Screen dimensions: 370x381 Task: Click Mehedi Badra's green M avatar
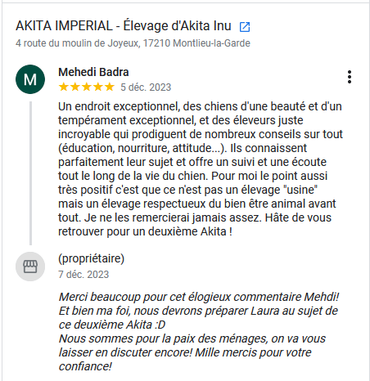click(30, 79)
